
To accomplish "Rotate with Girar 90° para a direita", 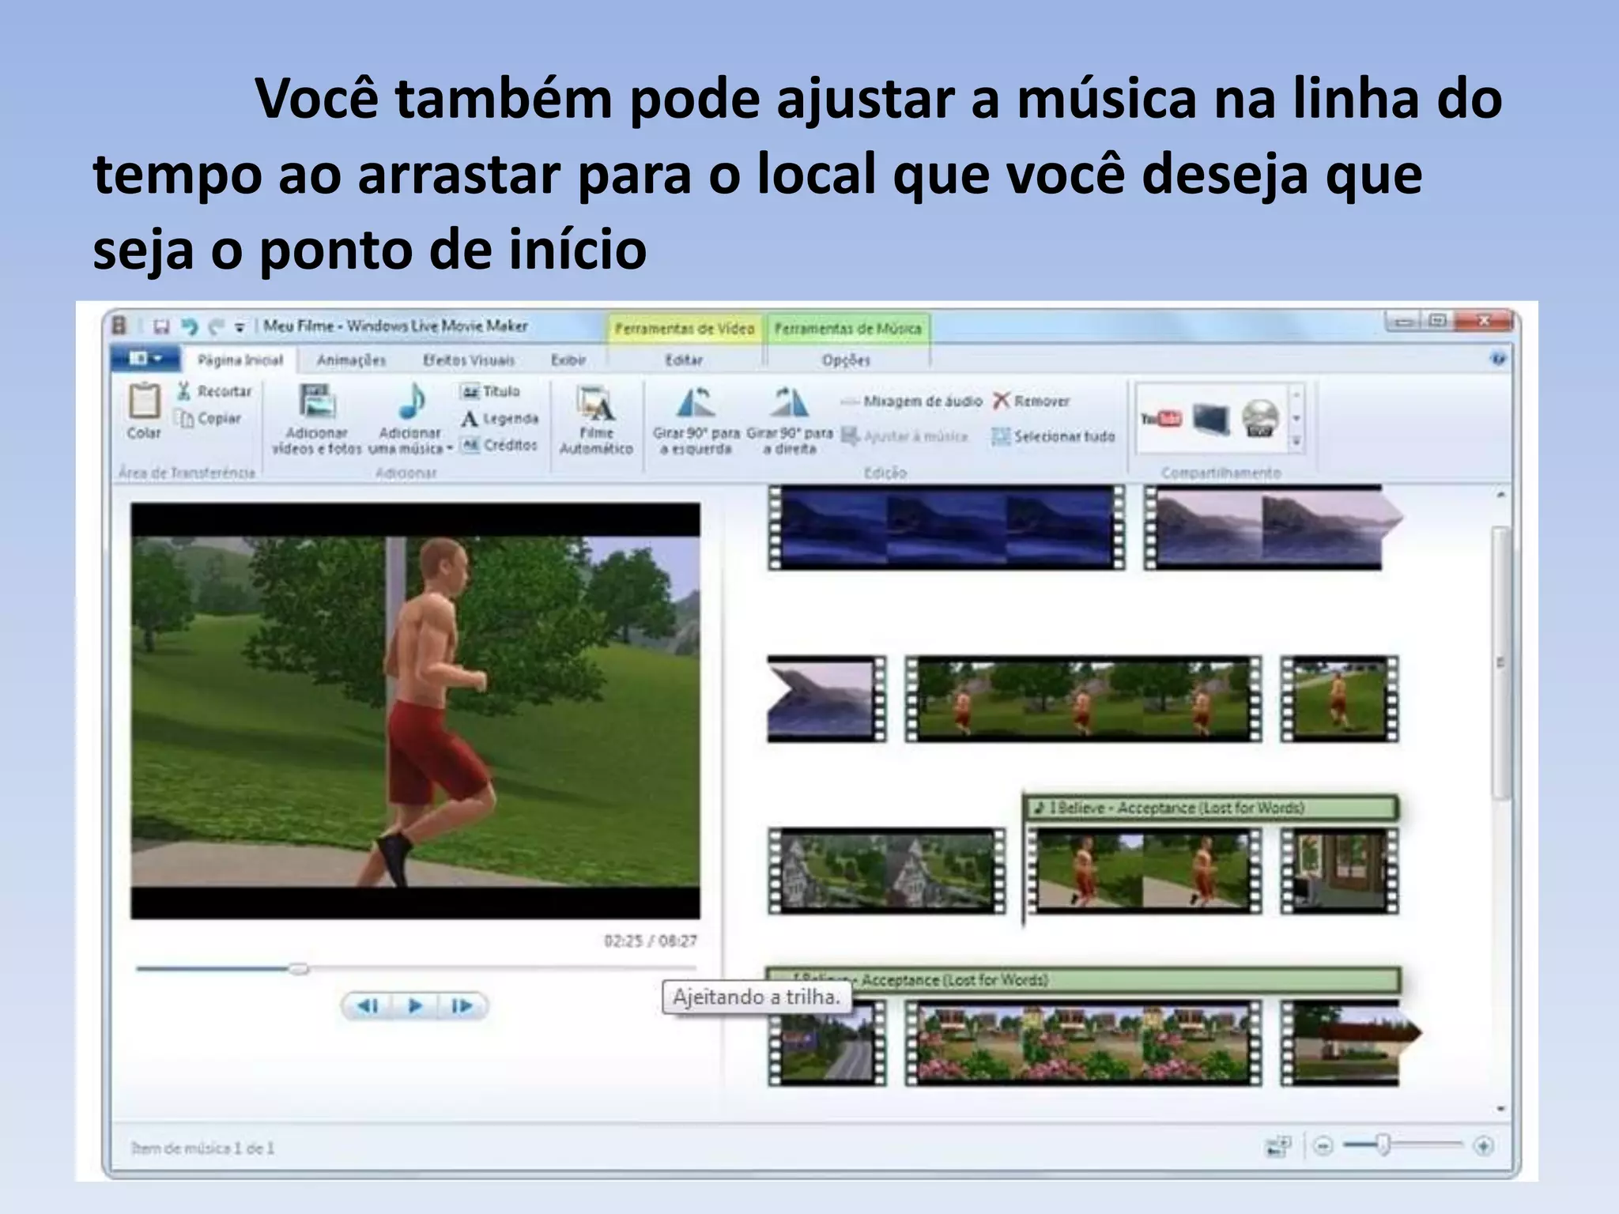I will 790,420.
